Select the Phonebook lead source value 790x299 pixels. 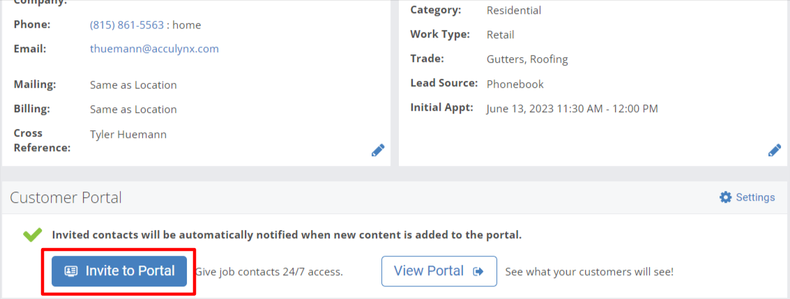click(x=515, y=84)
